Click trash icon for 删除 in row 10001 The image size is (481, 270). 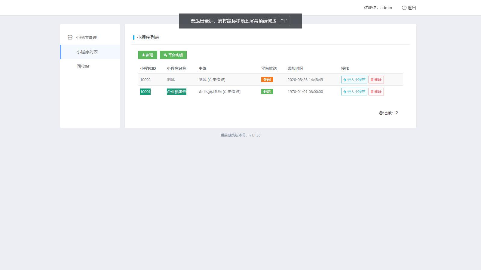(372, 92)
